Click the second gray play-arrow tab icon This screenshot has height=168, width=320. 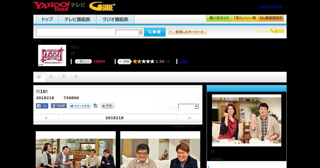64,77
